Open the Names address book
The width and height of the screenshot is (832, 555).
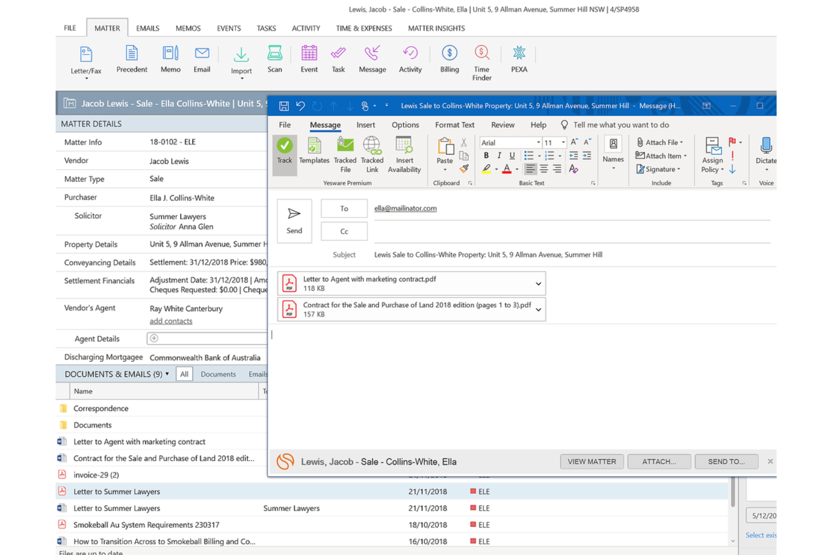(x=613, y=153)
